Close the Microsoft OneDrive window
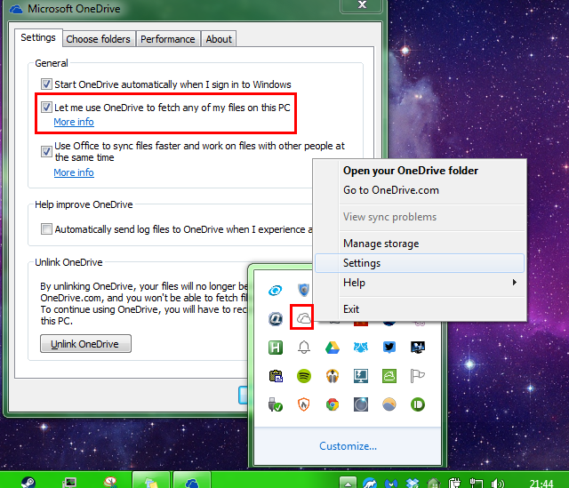Viewport: 569px width, 488px height. point(362,5)
